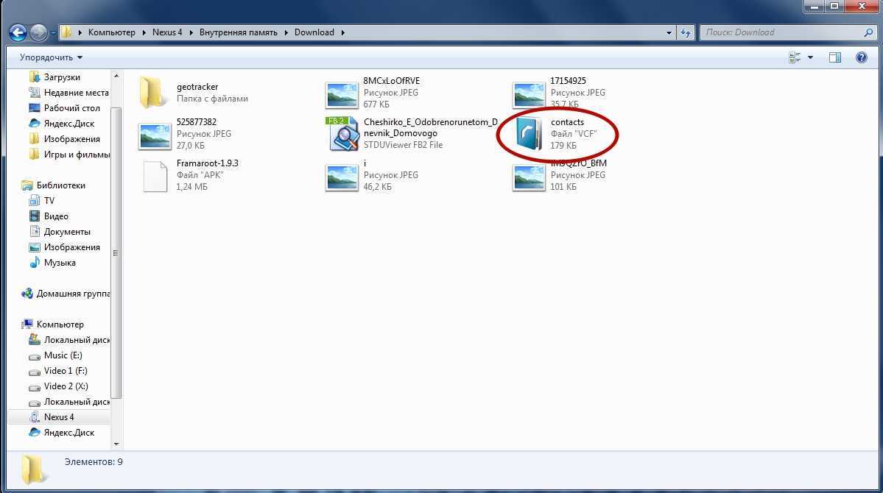Select the Framaroot-1.9.3 APK file icon
The height and width of the screenshot is (493, 883).
pos(155,175)
